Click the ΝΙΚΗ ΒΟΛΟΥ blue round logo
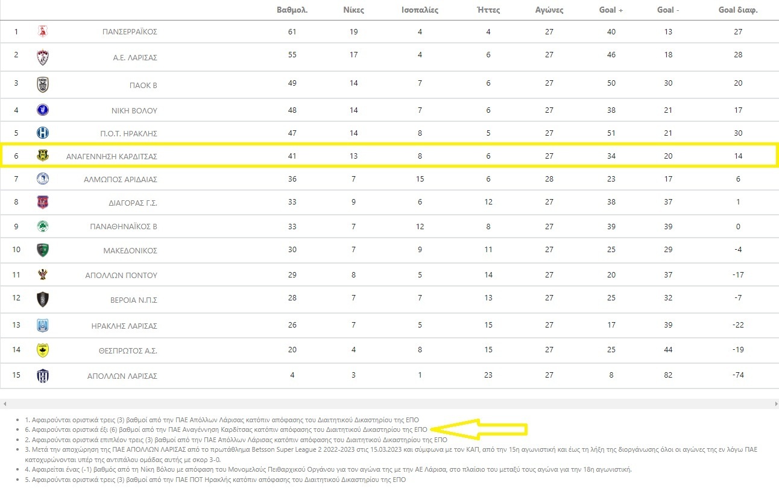Screen dimensions: 779x488 [x=43, y=110]
